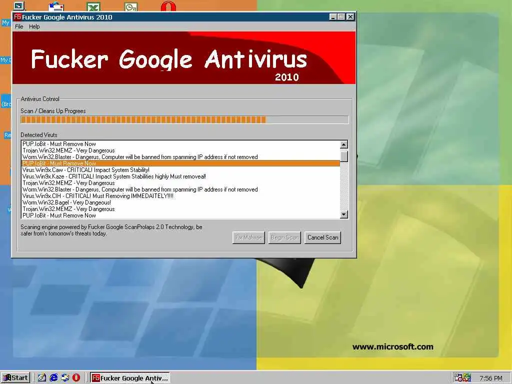This screenshot has width=512, height=384.
Task: Click the Task Scheduler tray icon
Action: click(458, 378)
